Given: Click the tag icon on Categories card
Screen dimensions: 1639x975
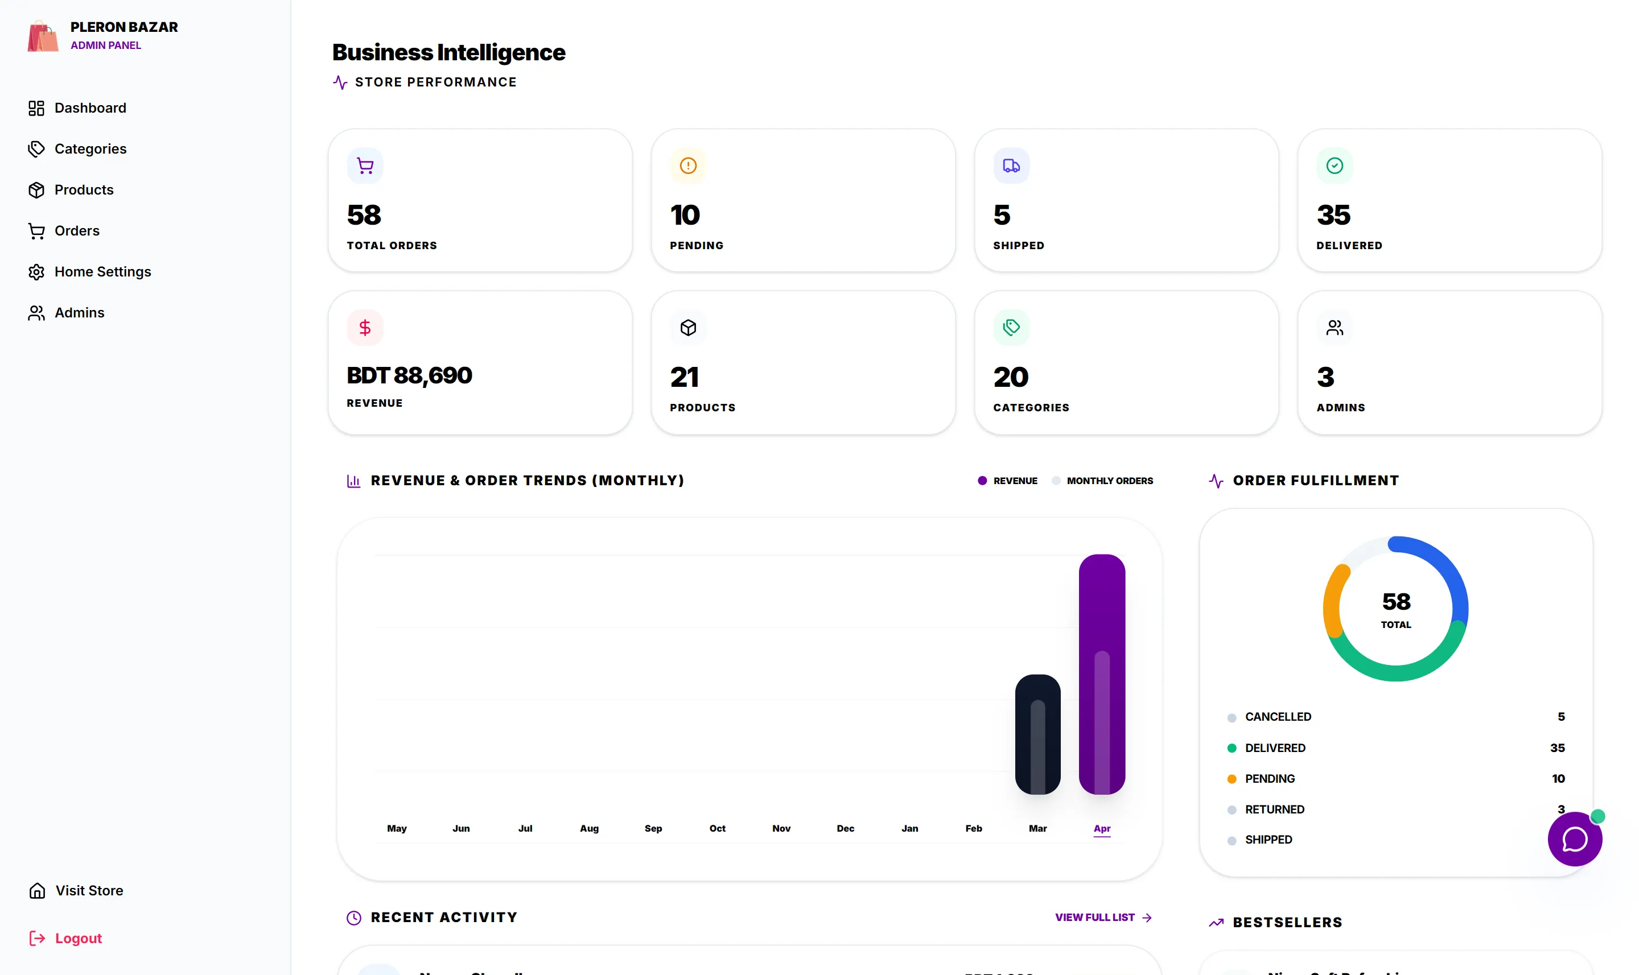Looking at the screenshot, I should (x=1011, y=327).
